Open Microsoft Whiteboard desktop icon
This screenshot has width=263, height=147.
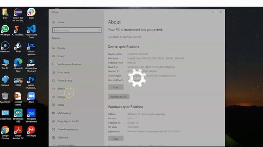[31, 116]
